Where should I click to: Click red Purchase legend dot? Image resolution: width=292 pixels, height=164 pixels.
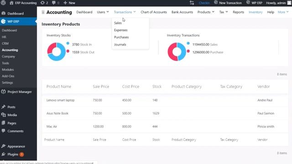click(x=188, y=51)
